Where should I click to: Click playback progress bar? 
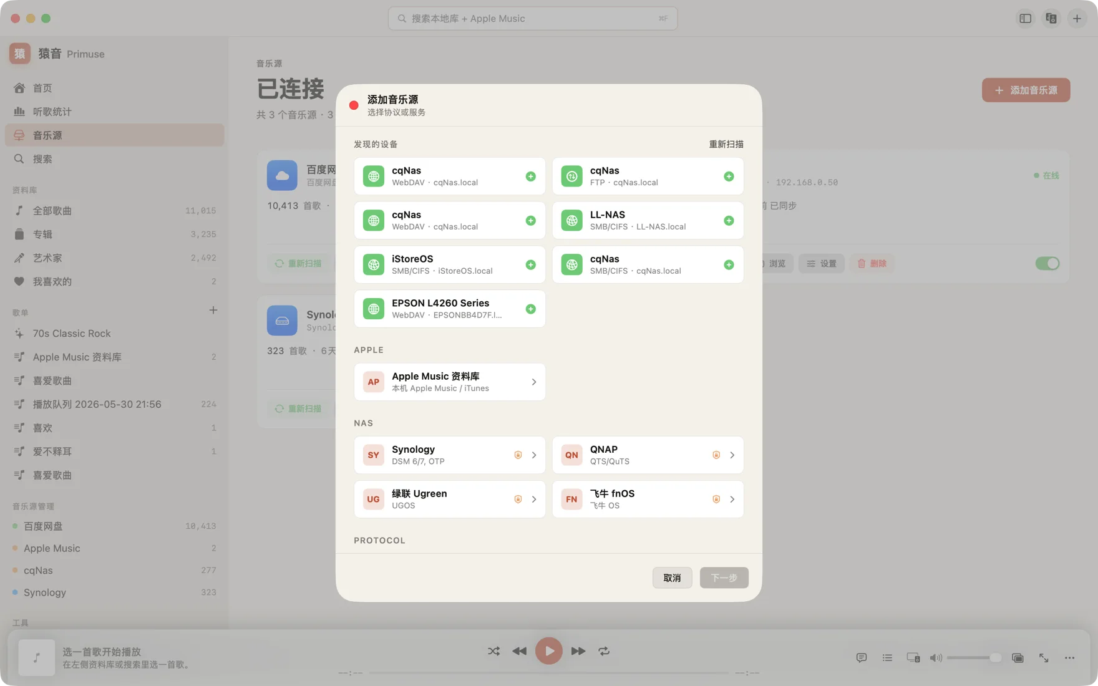(549, 673)
